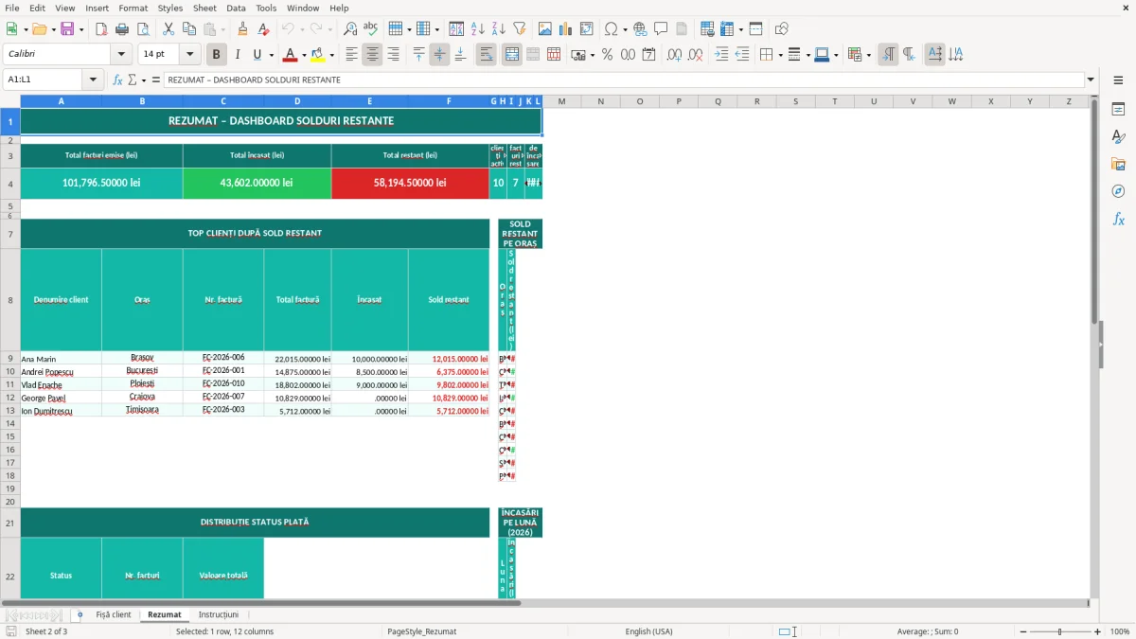Click the zoom in plus button

click(x=1098, y=631)
